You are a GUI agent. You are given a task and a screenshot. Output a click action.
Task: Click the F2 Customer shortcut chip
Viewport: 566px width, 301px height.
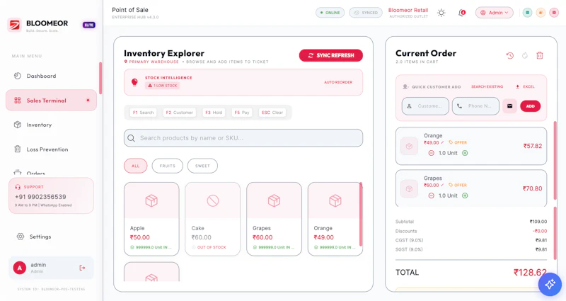click(x=180, y=113)
